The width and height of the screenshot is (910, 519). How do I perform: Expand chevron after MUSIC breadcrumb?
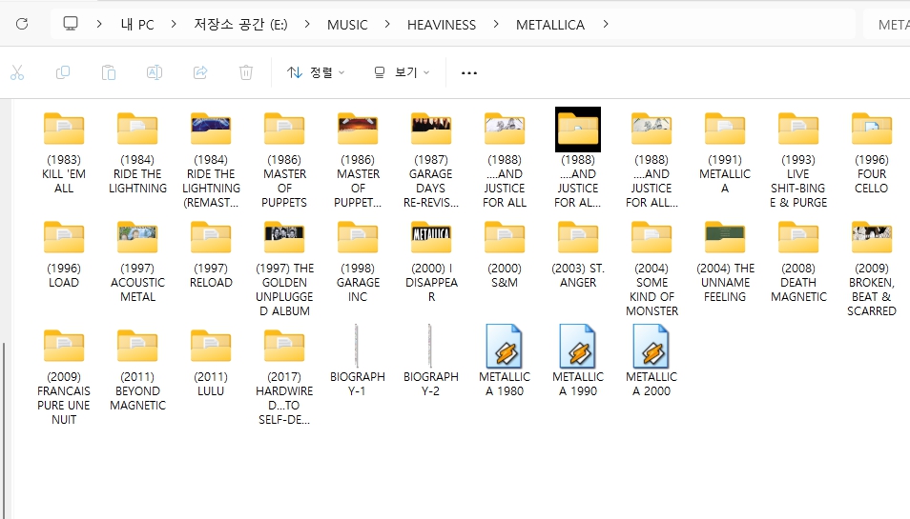point(387,24)
